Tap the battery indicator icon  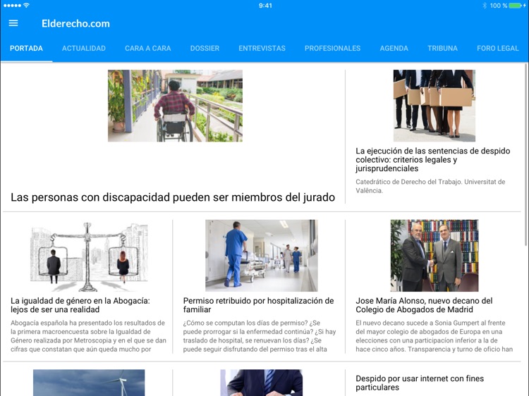515,6
